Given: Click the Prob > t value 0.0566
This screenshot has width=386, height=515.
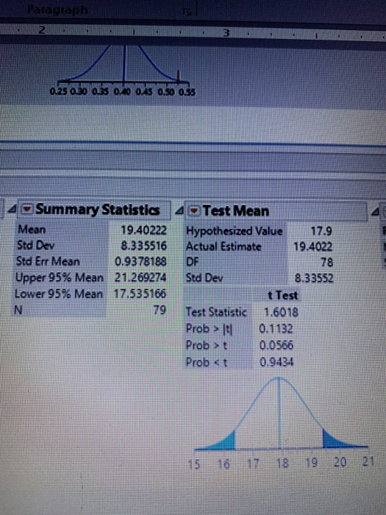Looking at the screenshot, I should coord(276,345).
